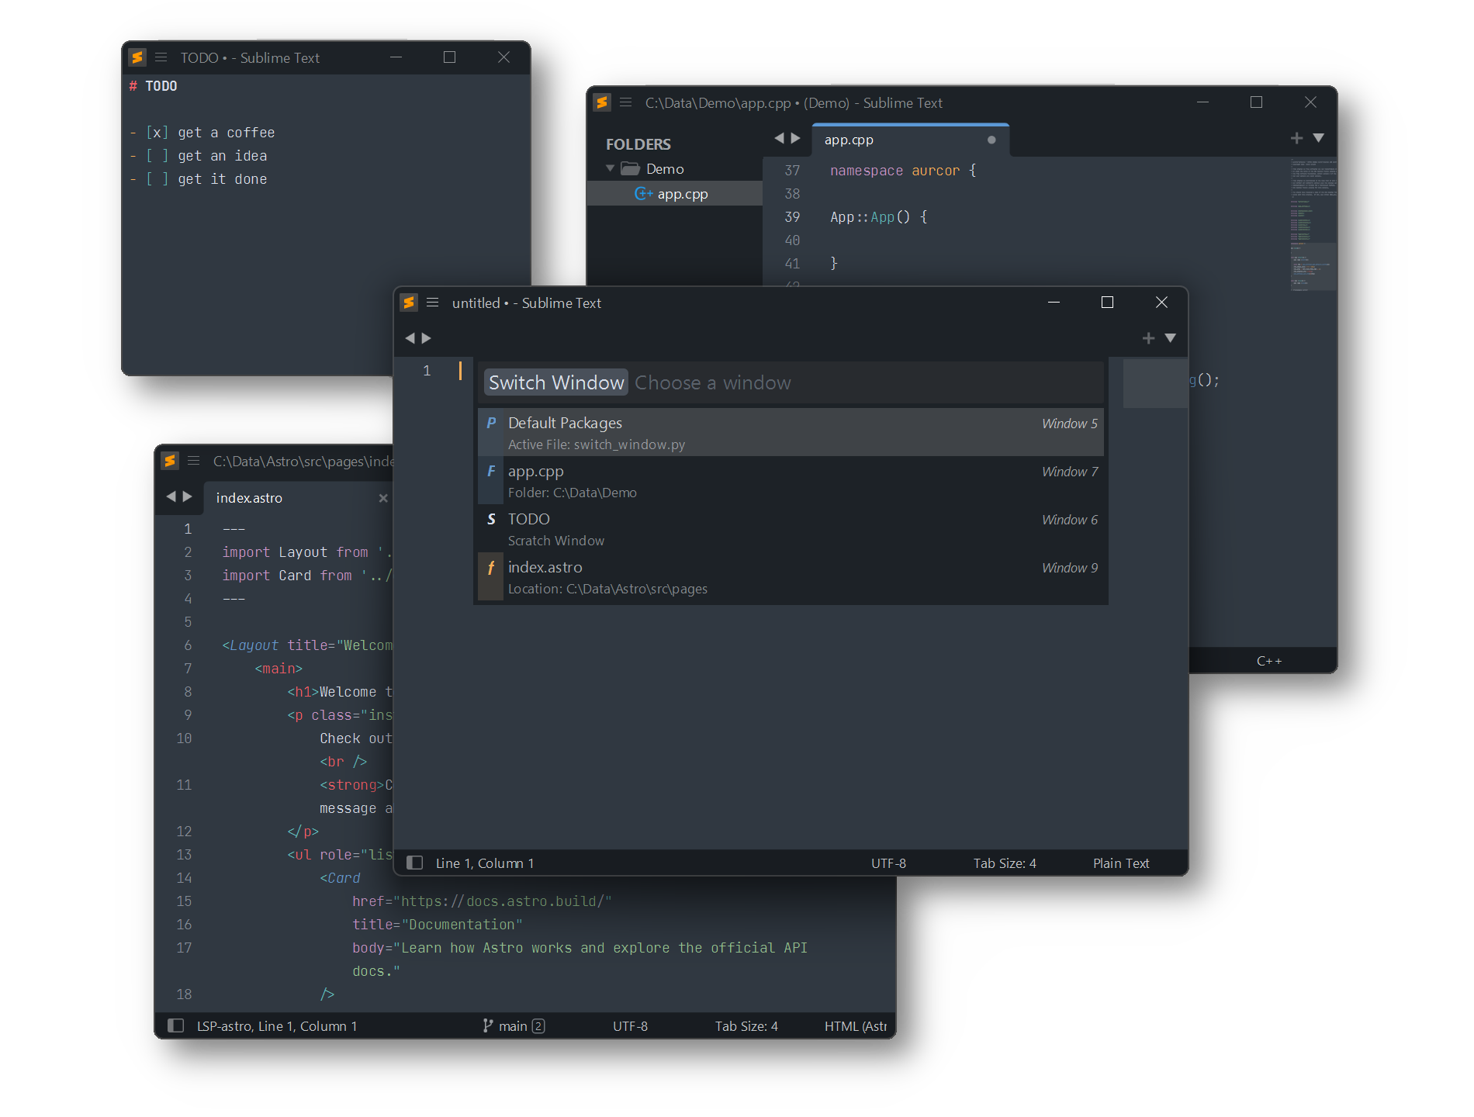Open tab list dropdown in untitled window
This screenshot has width=1474, height=1117.
1171,338
